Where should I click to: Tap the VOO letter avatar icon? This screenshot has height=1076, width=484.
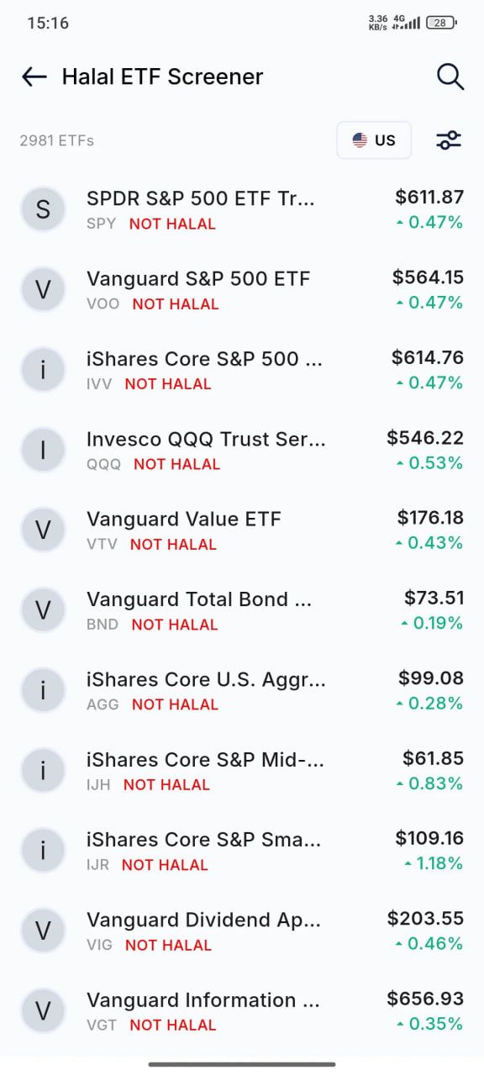[43, 290]
